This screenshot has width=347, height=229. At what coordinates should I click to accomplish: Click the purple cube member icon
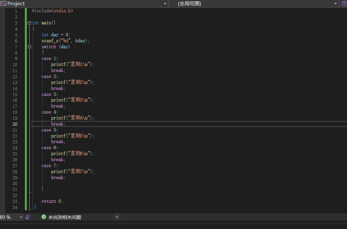coord(344,4)
